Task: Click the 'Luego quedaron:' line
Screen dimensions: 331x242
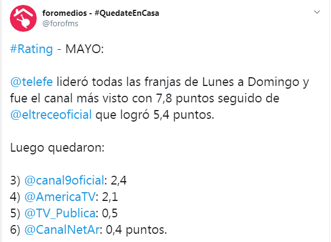Action: [x=57, y=148]
